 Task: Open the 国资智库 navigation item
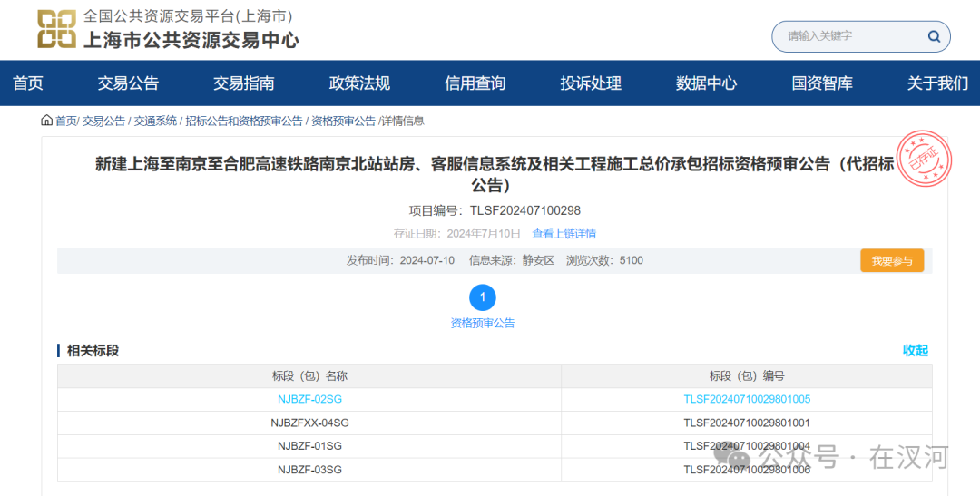(x=822, y=83)
